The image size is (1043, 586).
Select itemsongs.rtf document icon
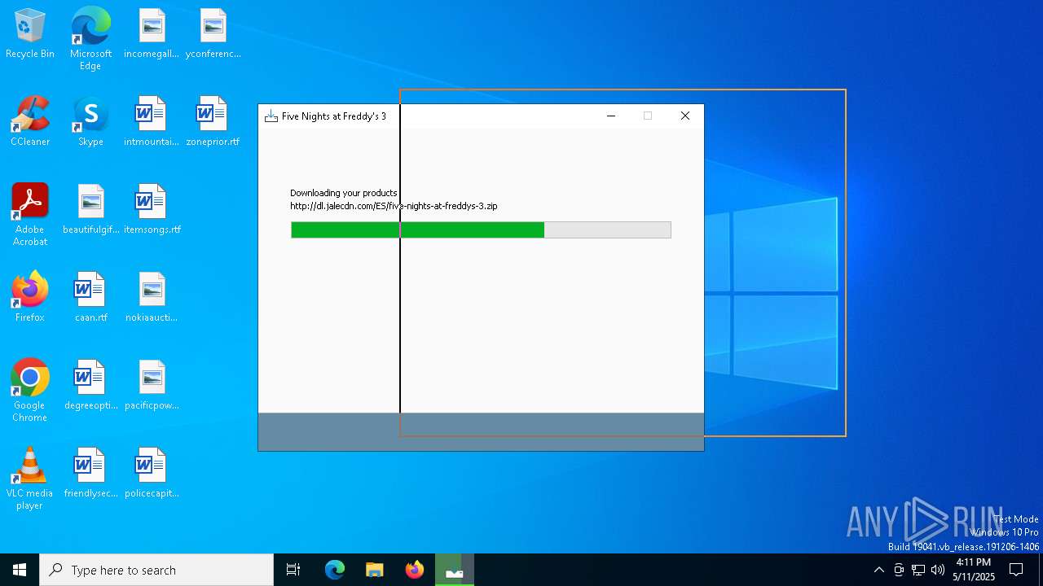click(x=152, y=210)
